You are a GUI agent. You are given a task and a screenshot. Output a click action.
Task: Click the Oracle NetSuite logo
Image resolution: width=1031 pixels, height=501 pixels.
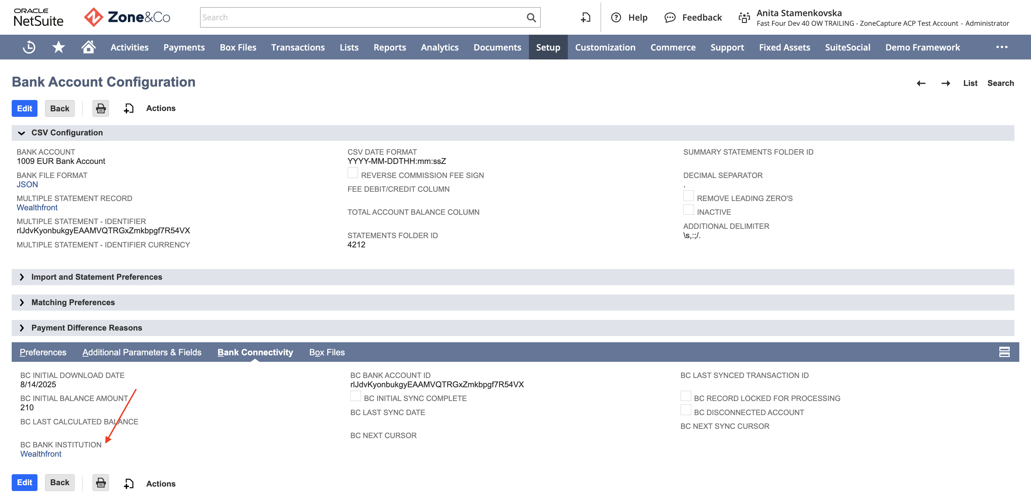click(x=39, y=17)
